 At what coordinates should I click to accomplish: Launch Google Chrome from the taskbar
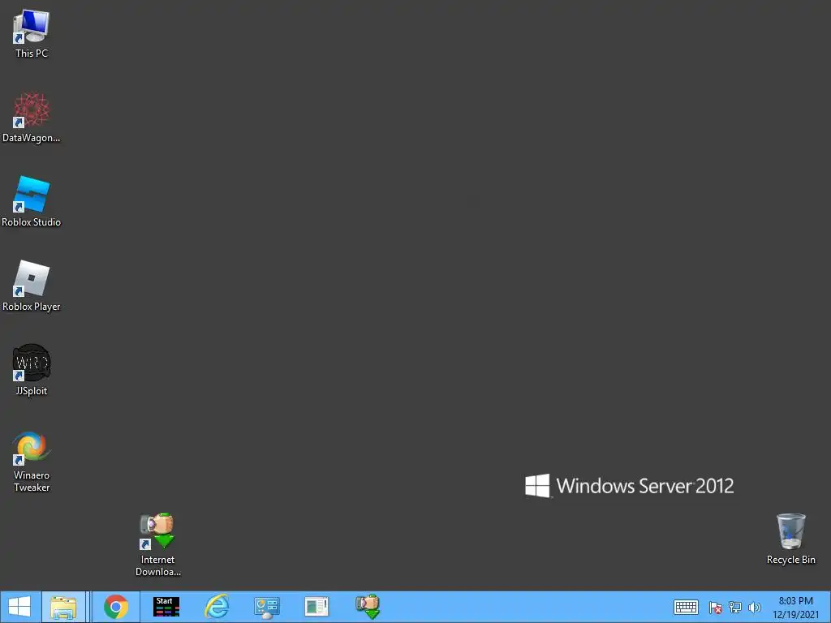(x=116, y=607)
